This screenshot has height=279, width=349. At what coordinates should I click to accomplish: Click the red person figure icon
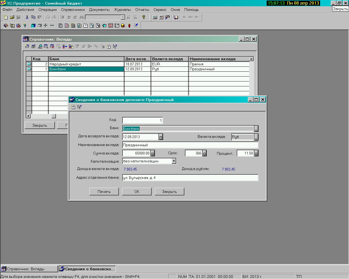(x=129, y=26)
